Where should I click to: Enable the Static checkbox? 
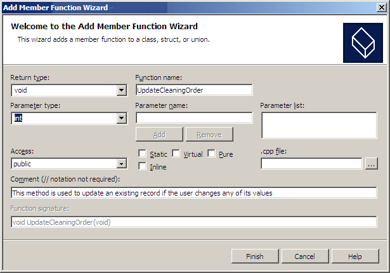coord(142,154)
